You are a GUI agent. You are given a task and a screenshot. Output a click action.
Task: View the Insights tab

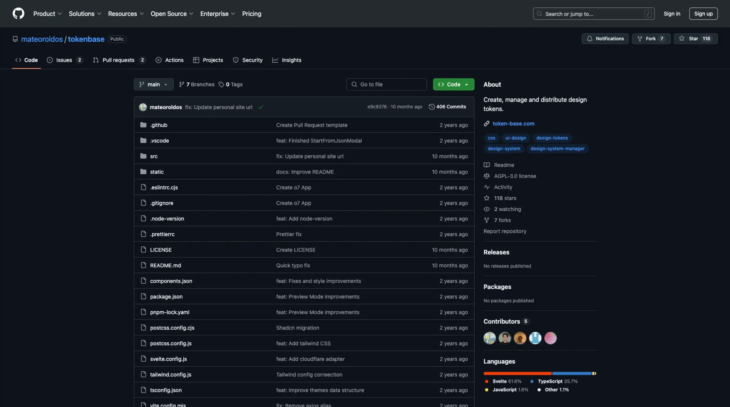[x=287, y=60]
